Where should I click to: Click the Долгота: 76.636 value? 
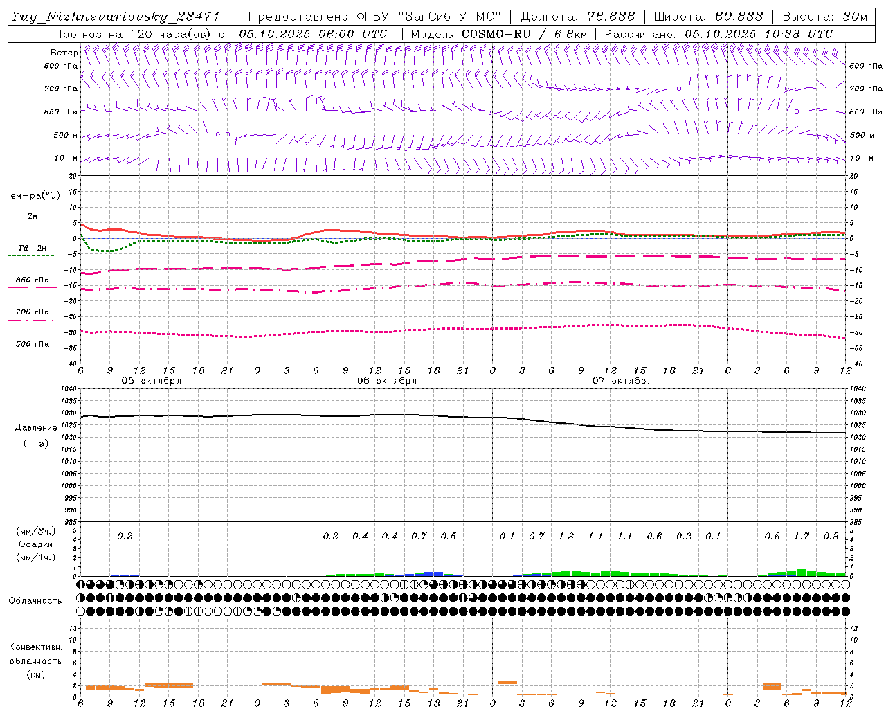coord(577,17)
